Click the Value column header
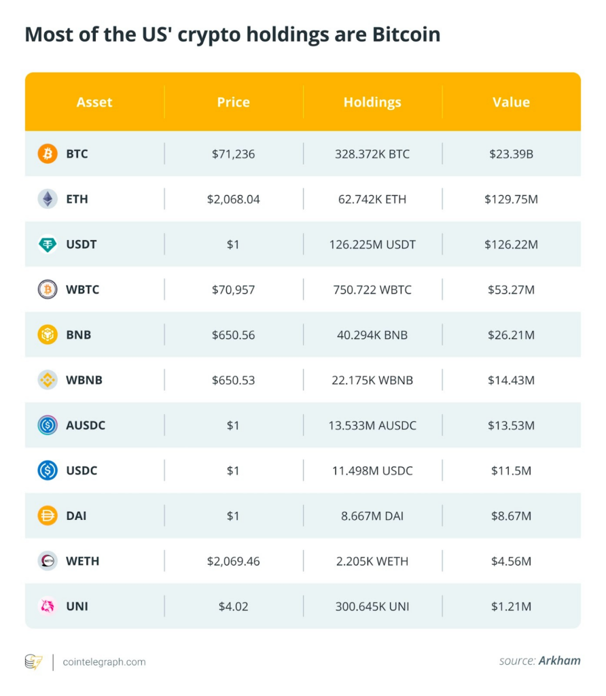606x696 pixels. [511, 103]
